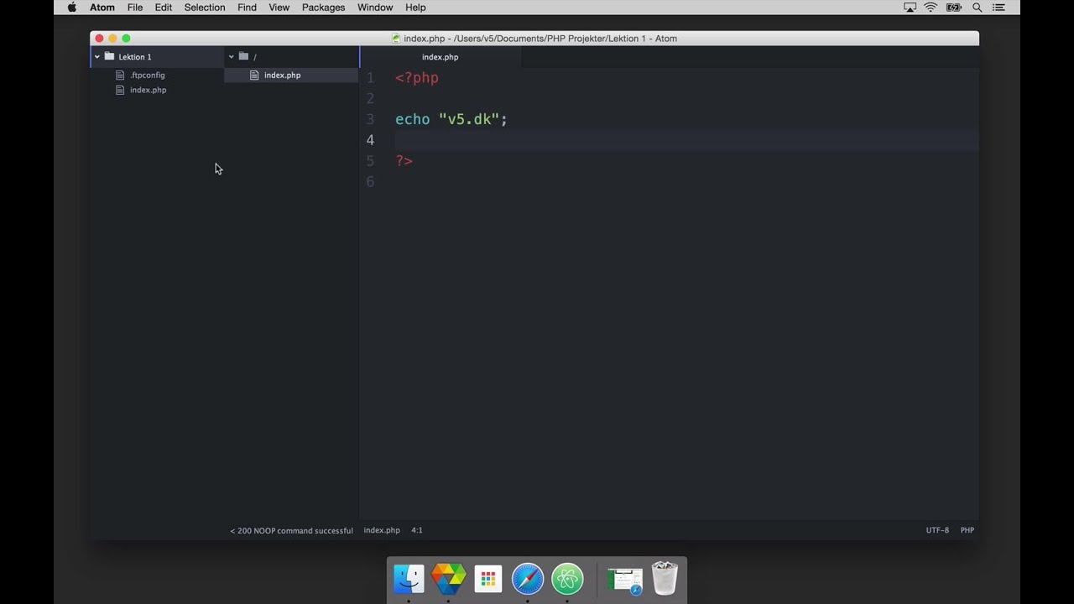Select index.php in the remote pane
Screen dimensions: 1074x604
(282, 75)
